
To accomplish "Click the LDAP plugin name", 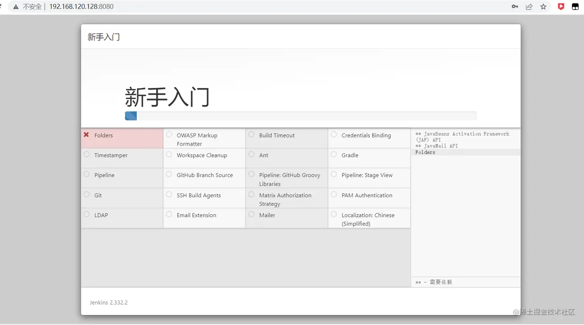I will coord(101,215).
